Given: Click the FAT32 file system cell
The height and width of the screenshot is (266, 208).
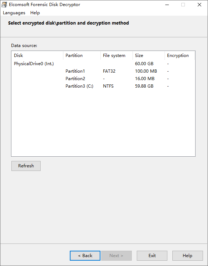Looking at the screenshot, I should coord(109,71).
